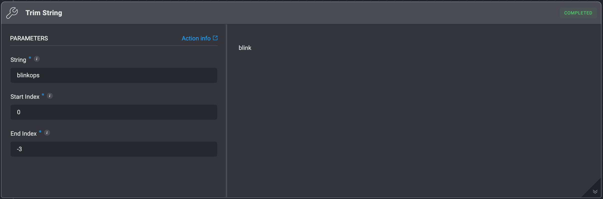Viewport: 603px width, 199px height.
Task: Click the COMPLETED status badge
Action: pyautogui.click(x=578, y=13)
